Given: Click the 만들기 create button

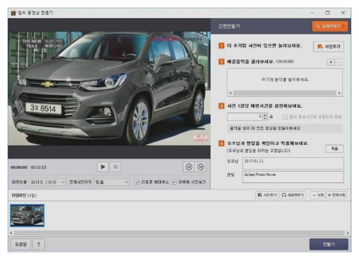Looking at the screenshot, I should [329, 244].
